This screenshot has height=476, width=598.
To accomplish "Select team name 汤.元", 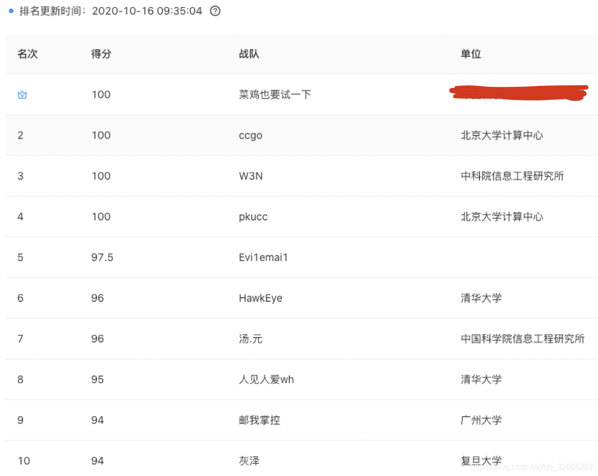I will (251, 339).
